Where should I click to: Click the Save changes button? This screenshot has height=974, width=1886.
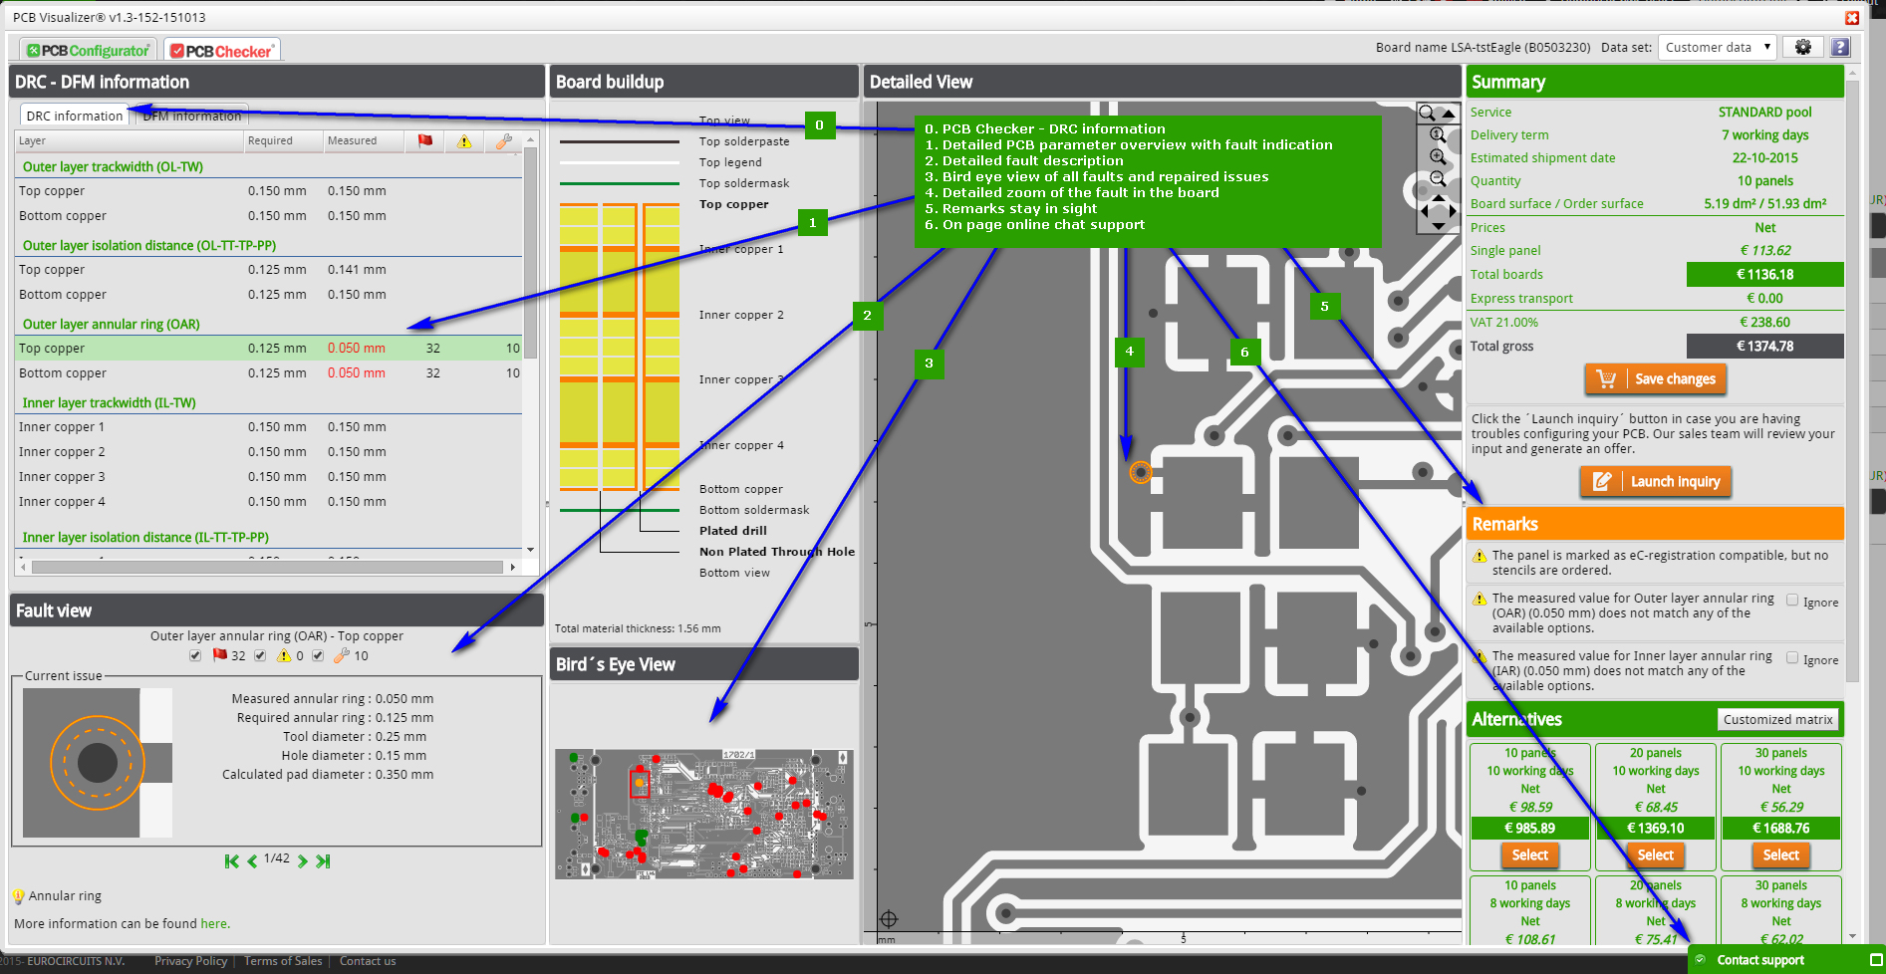[x=1655, y=378]
